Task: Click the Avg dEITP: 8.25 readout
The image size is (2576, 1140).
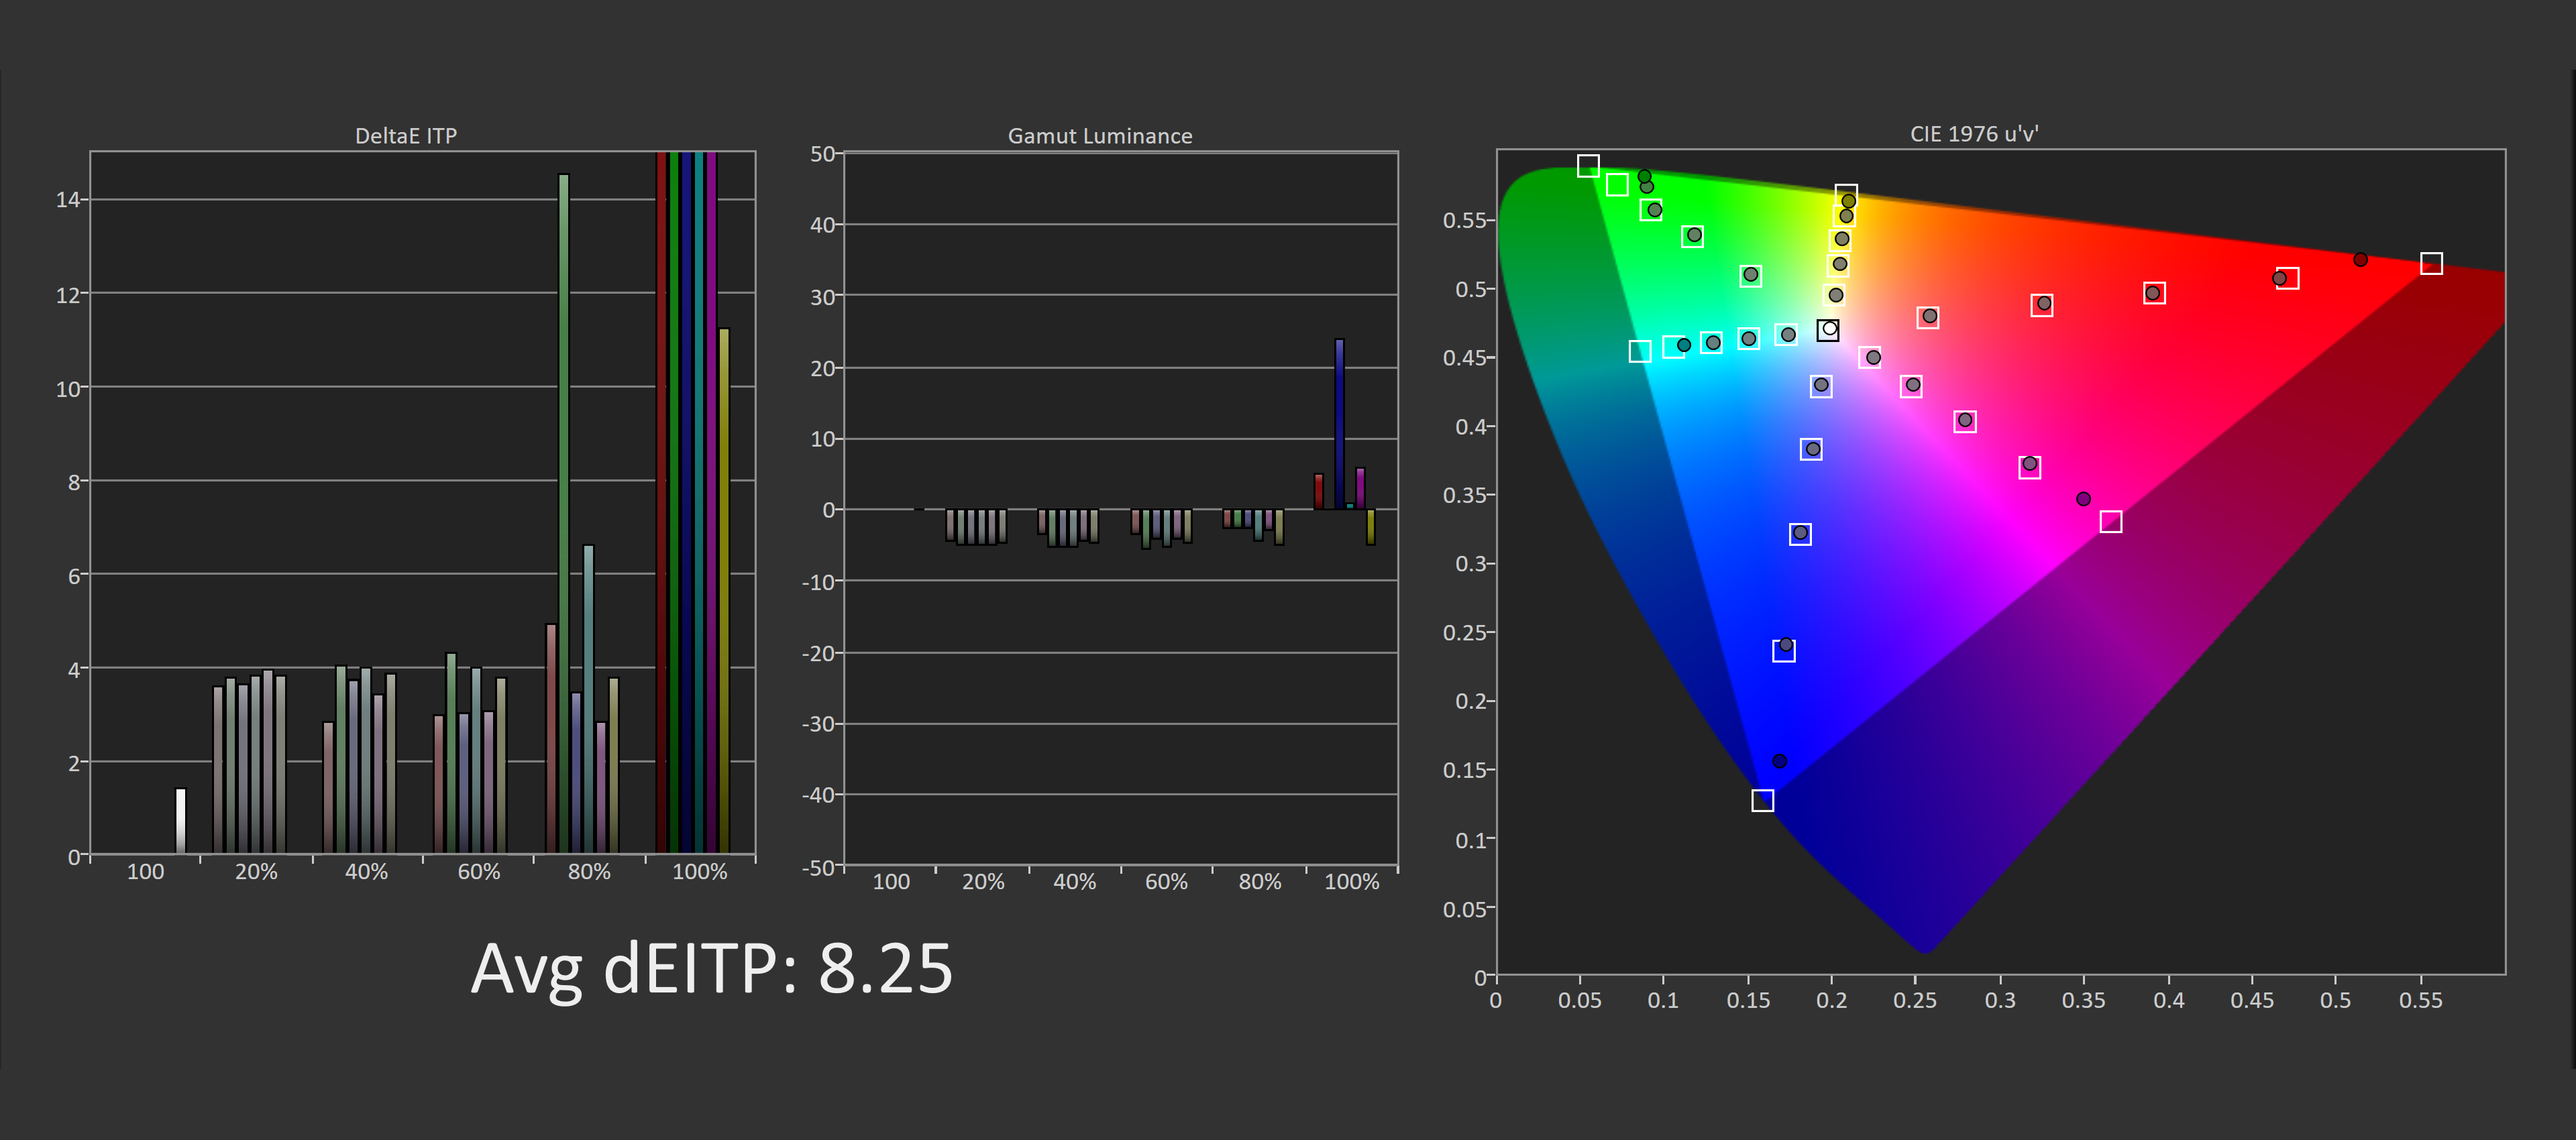Action: point(711,968)
